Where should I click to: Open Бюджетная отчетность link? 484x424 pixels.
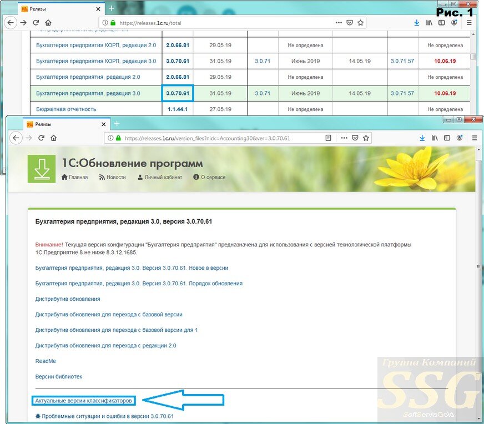point(66,109)
